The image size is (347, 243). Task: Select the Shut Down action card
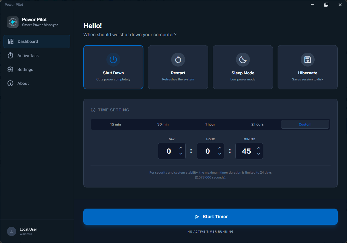(x=113, y=67)
